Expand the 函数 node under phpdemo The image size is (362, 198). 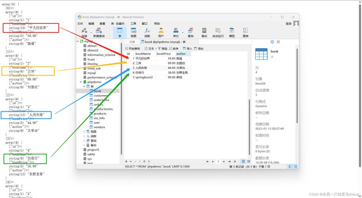click(x=84, y=136)
